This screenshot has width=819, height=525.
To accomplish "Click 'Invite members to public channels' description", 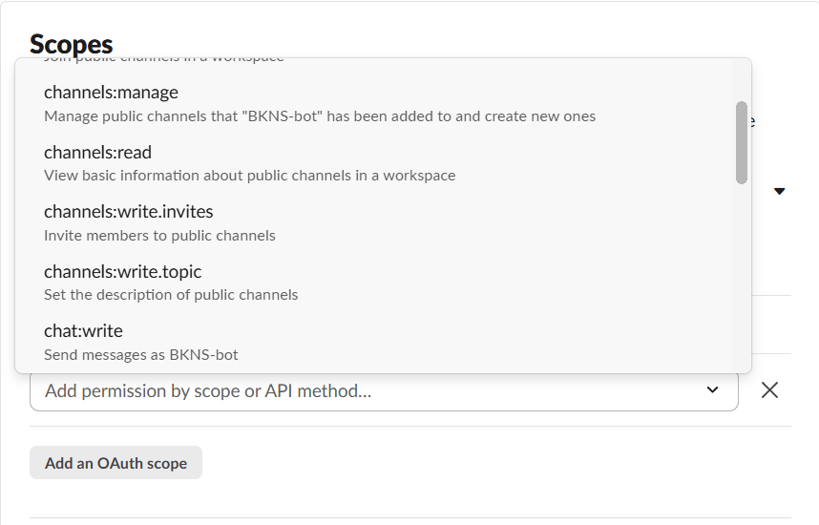I will (x=159, y=236).
